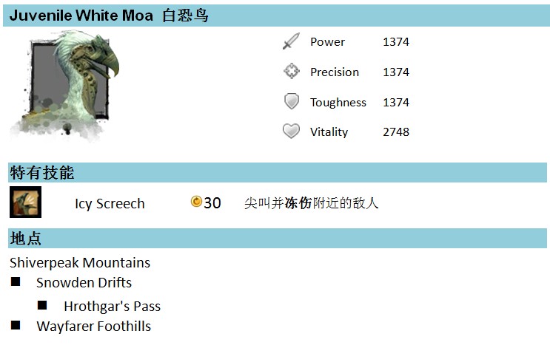This screenshot has height=362, width=550.
Task: Select the Icy Screech skill icon
Action: pyautogui.click(x=26, y=202)
